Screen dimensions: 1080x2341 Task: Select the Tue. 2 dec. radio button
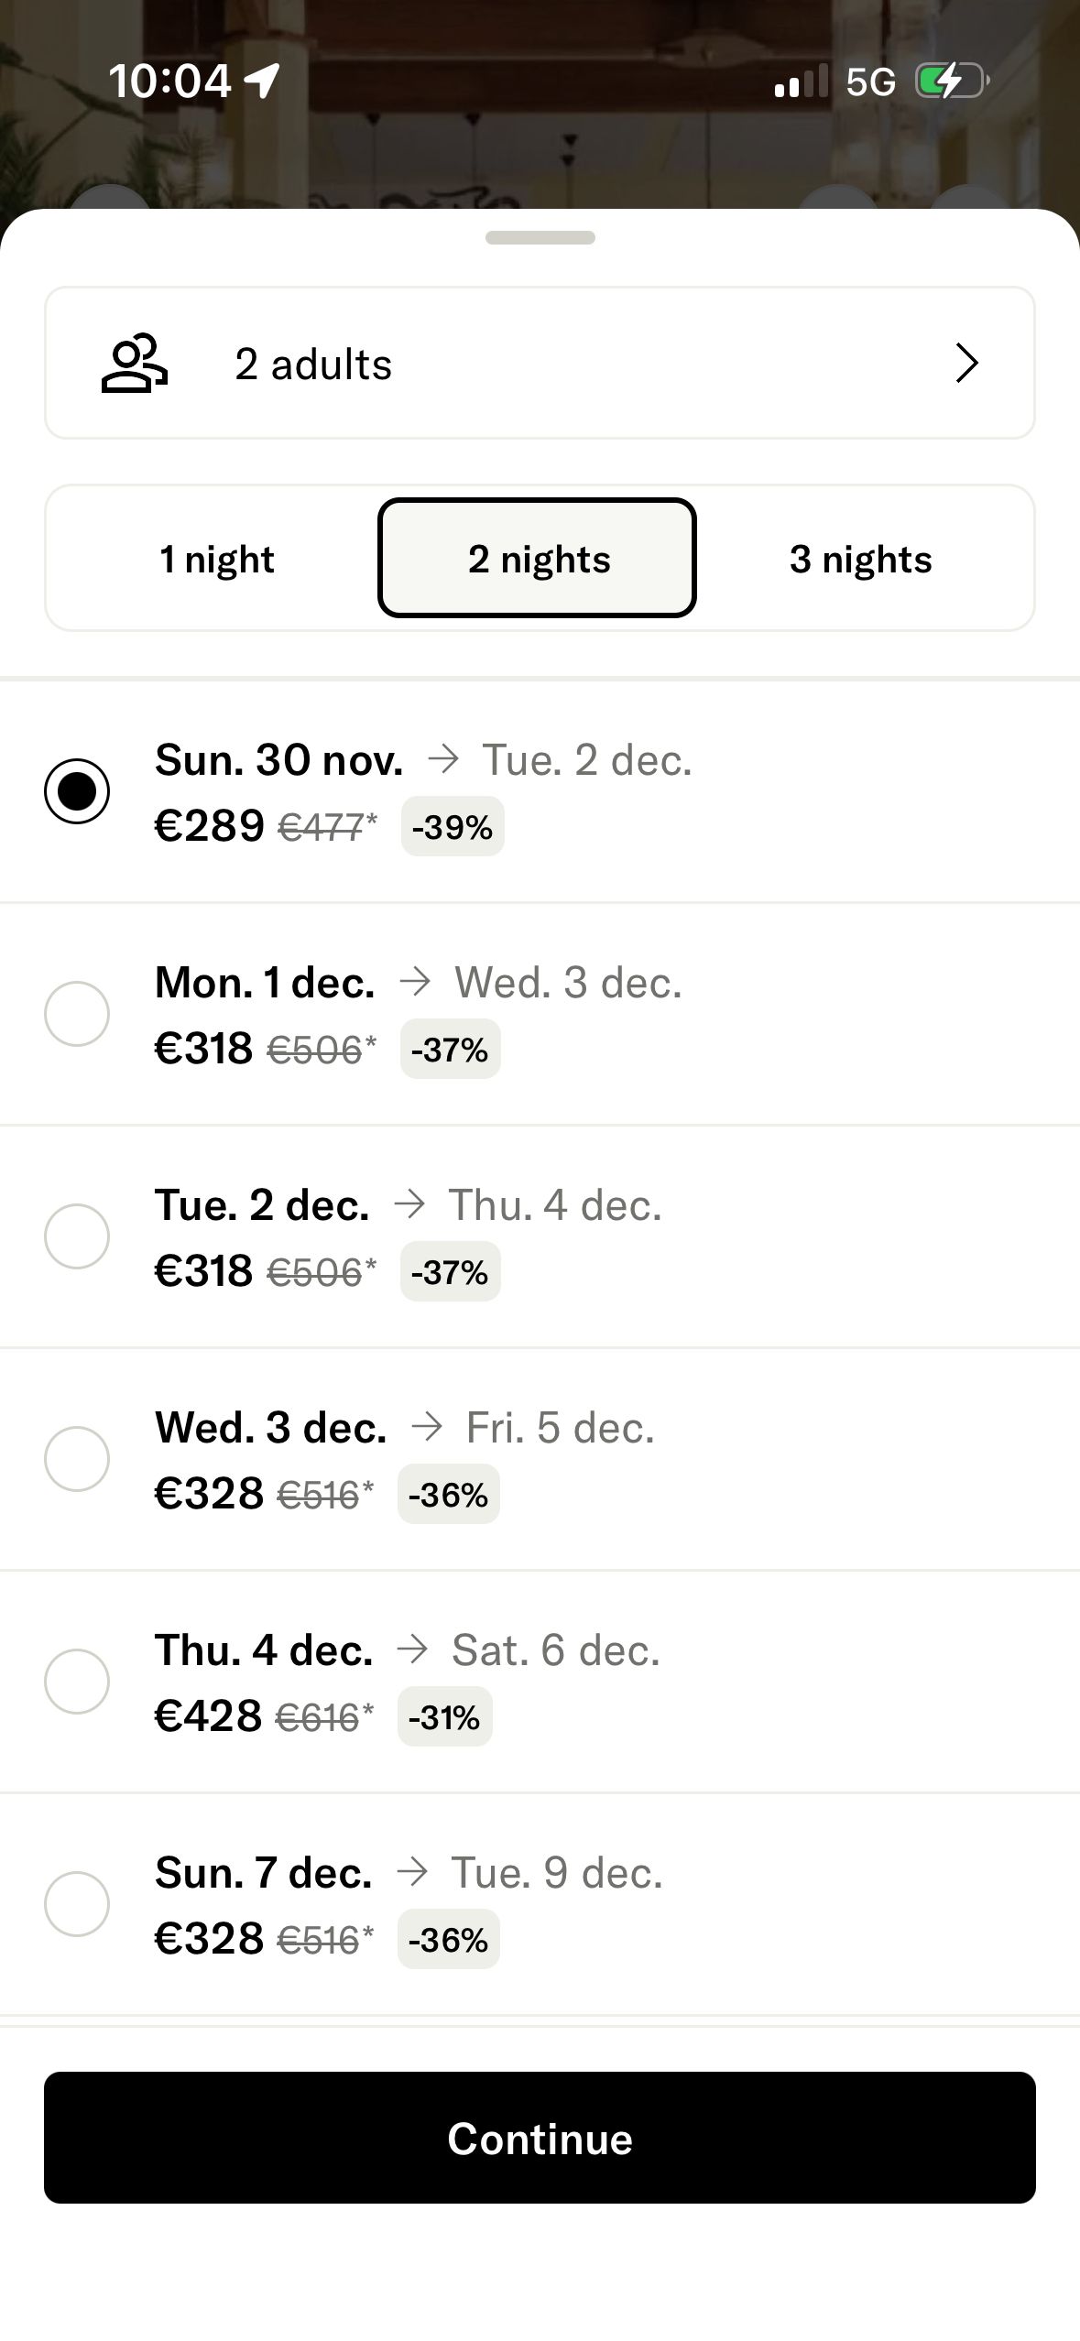coord(77,1236)
